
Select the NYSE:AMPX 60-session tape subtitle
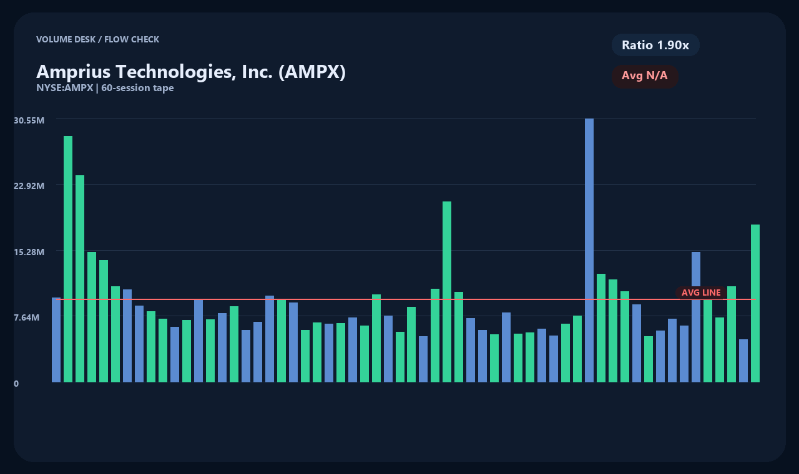105,88
